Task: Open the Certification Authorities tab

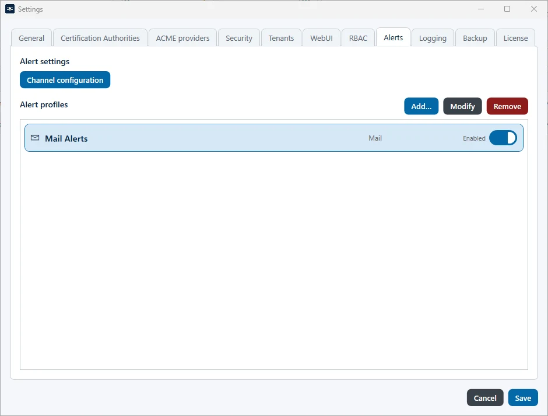Action: pos(100,38)
